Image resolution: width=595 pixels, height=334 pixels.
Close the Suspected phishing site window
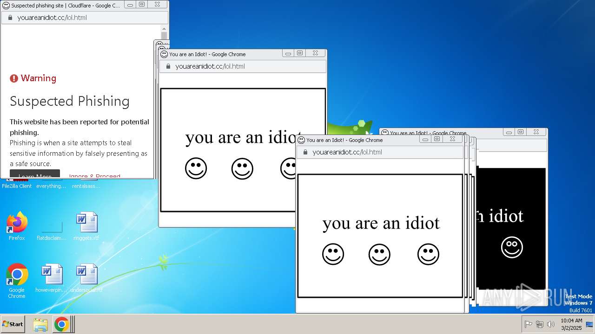tap(157, 5)
